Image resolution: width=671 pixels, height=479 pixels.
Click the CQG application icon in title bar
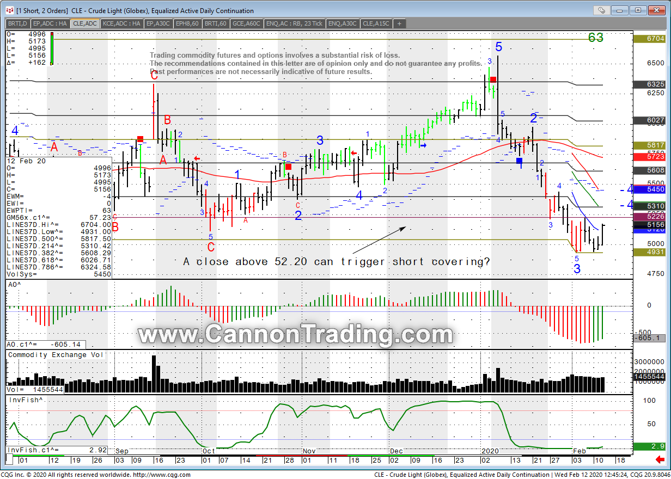9,10
